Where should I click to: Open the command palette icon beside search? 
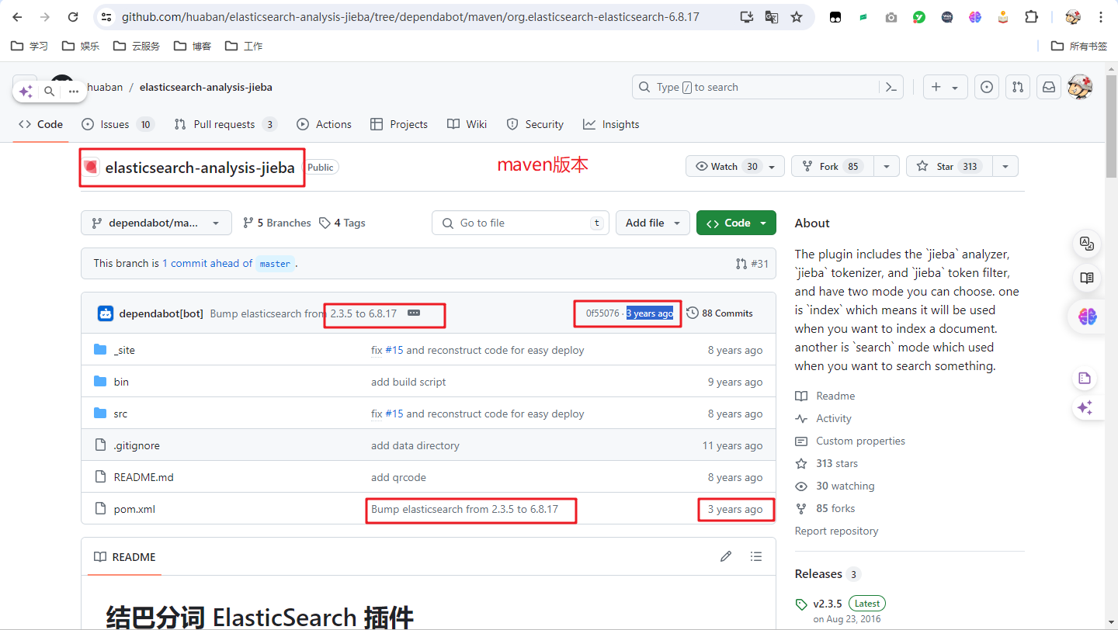point(891,87)
